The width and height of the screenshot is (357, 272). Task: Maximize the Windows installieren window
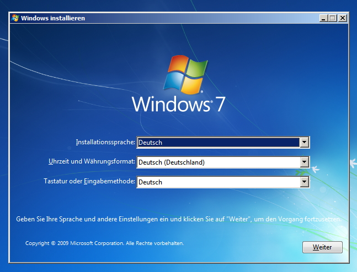333,18
